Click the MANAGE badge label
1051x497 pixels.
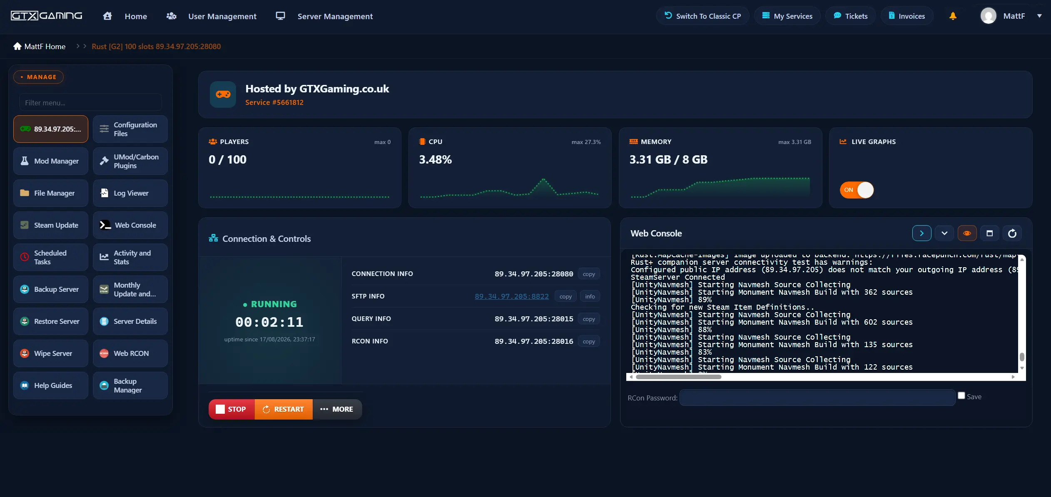tap(39, 77)
